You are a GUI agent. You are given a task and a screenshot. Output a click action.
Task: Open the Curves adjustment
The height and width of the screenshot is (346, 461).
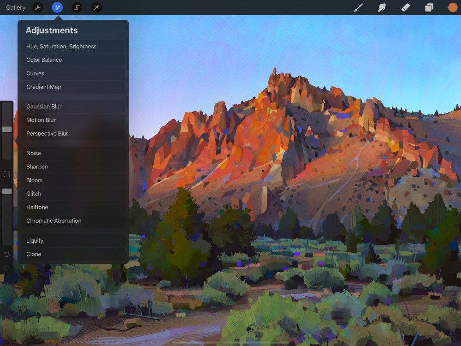click(x=72, y=73)
